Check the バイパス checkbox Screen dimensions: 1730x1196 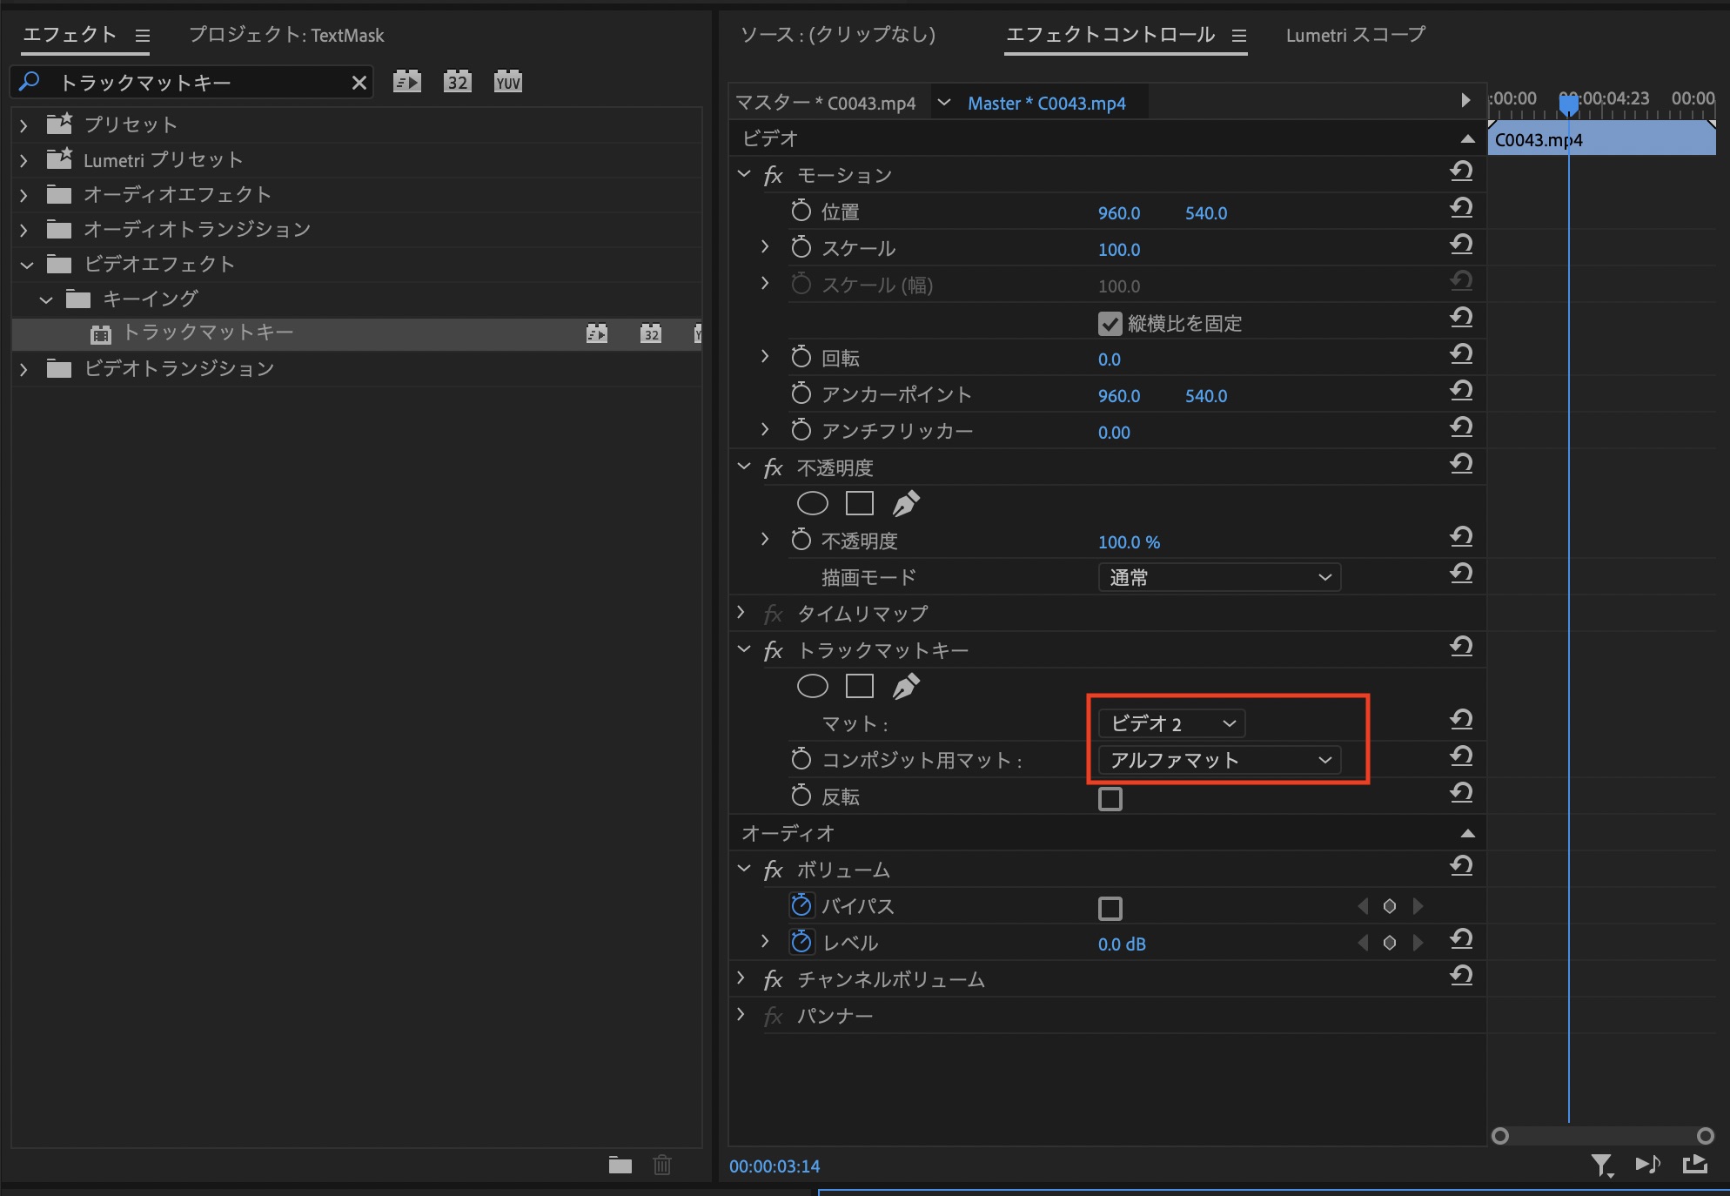coord(1110,908)
